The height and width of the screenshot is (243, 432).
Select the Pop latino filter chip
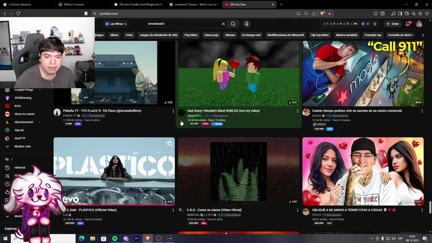pyautogui.click(x=191, y=35)
